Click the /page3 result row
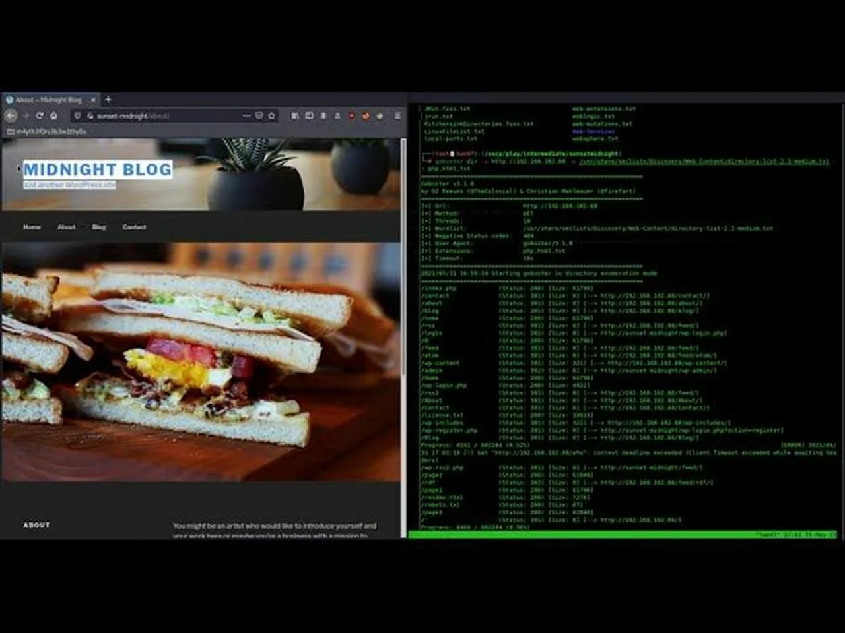Image resolution: width=845 pixels, height=633 pixels. 507,512
